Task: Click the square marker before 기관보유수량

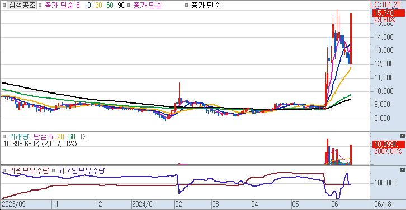Action: (4, 170)
